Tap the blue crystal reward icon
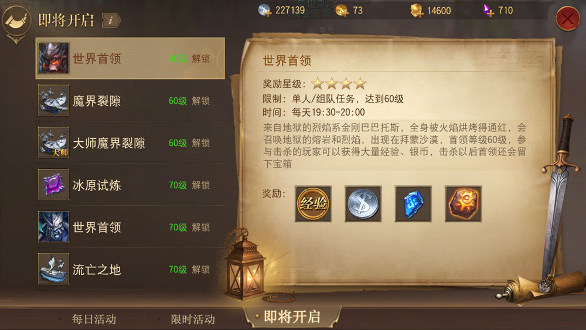 (x=413, y=203)
